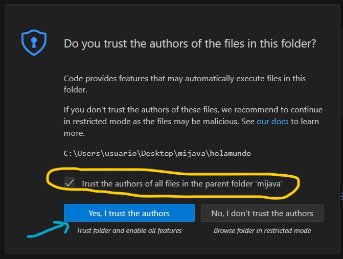Viewport: 343px width, 259px height.
Task: Click the 'Trust folder and enable all features' caption
Action: (129, 230)
